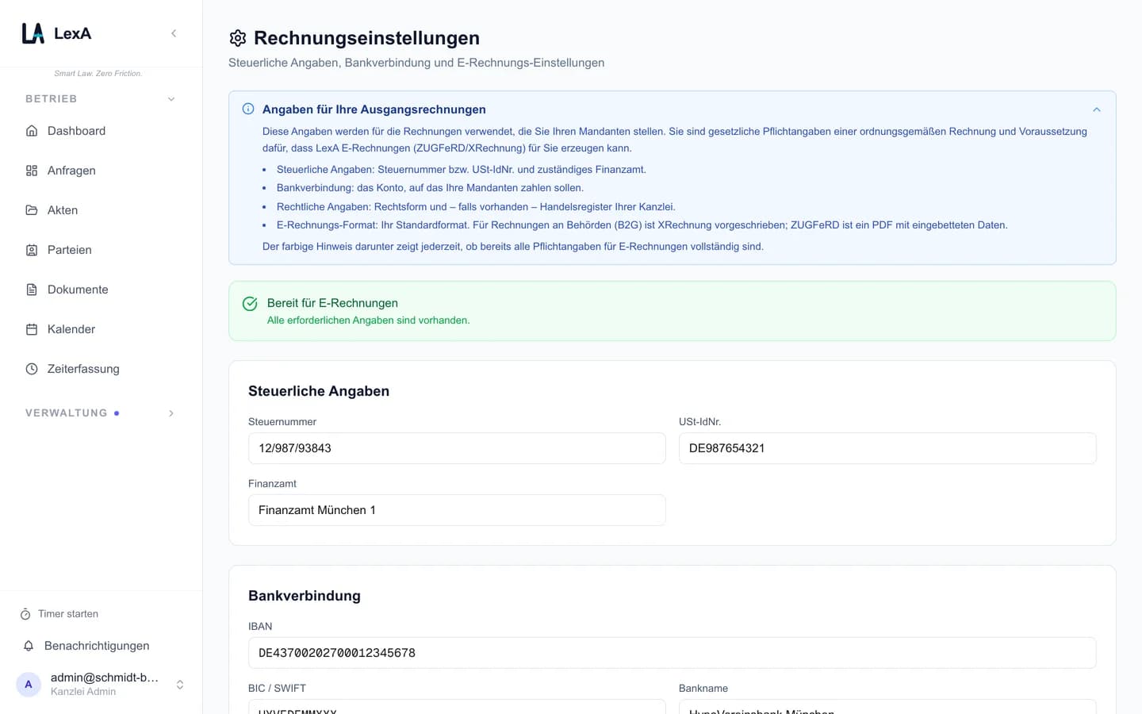Click the Akten folder icon
This screenshot has width=1142, height=714.
coord(32,210)
